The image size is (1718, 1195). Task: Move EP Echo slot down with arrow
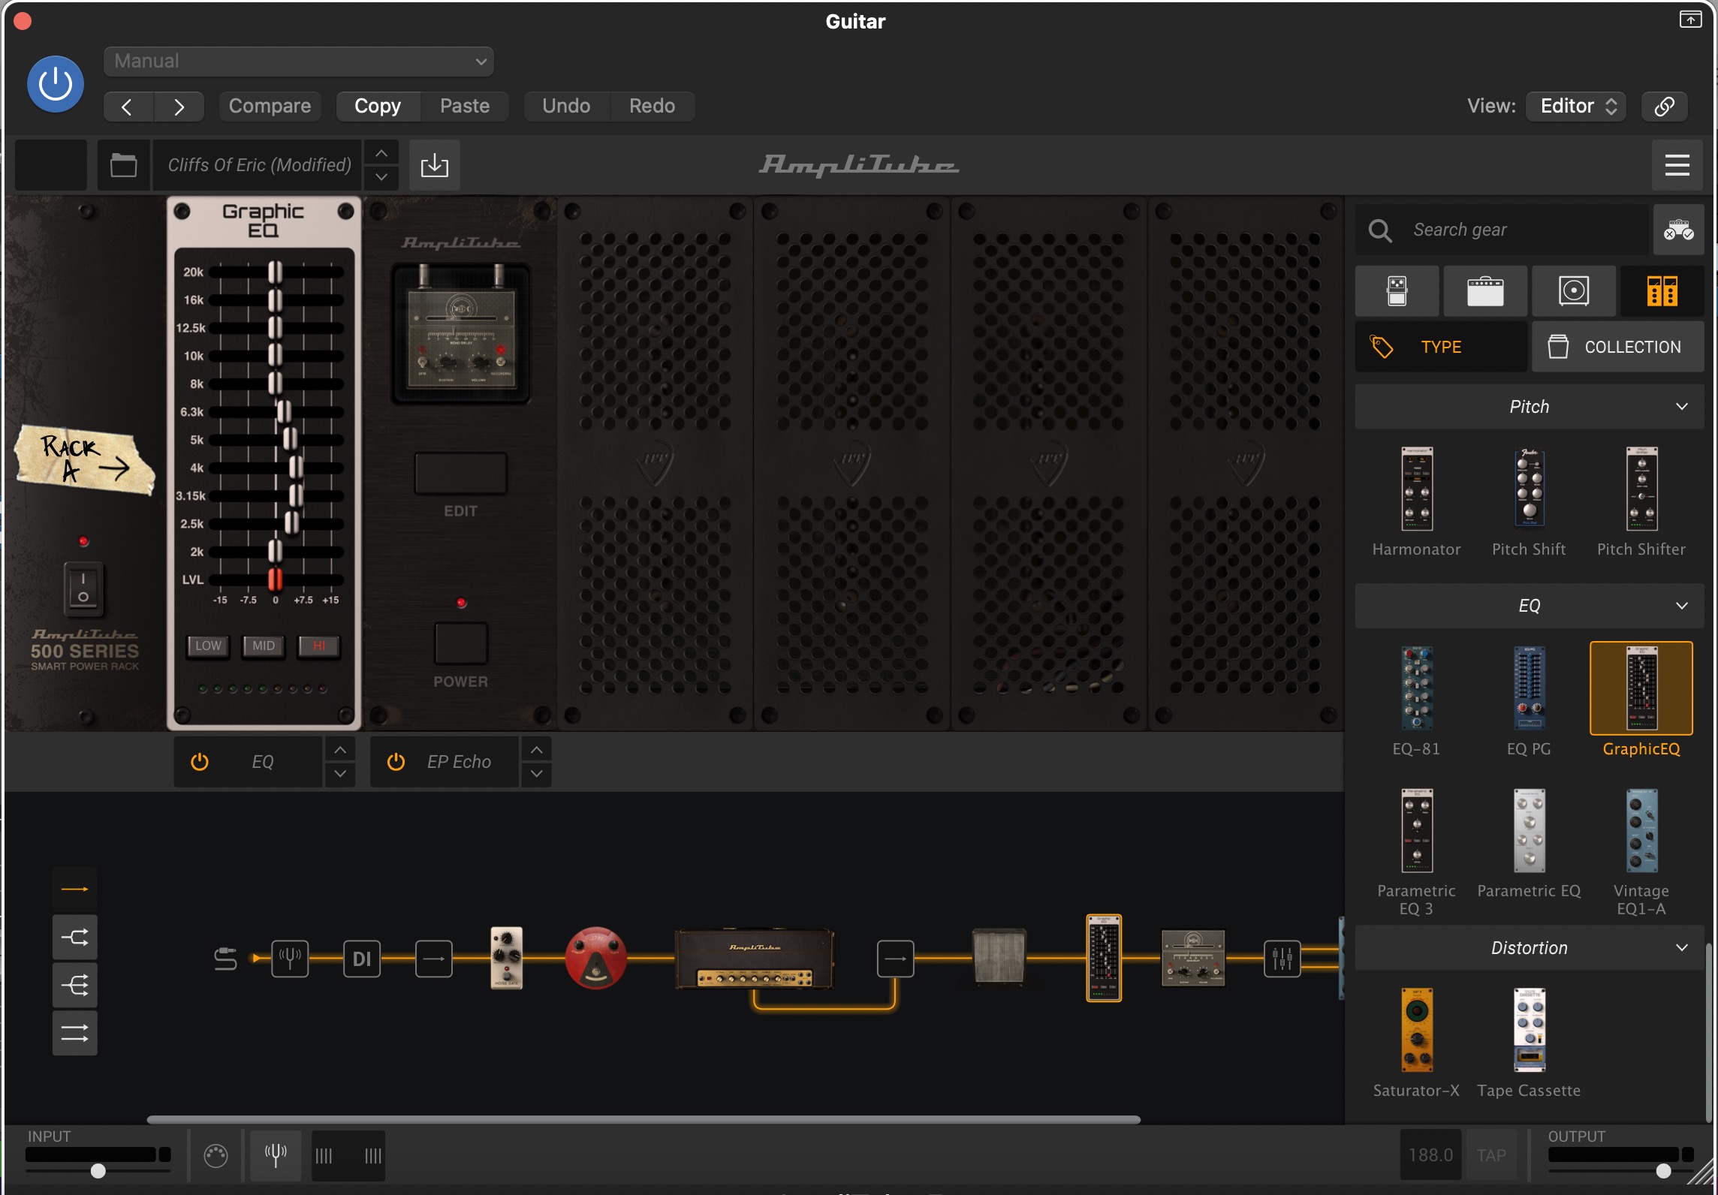click(x=537, y=774)
